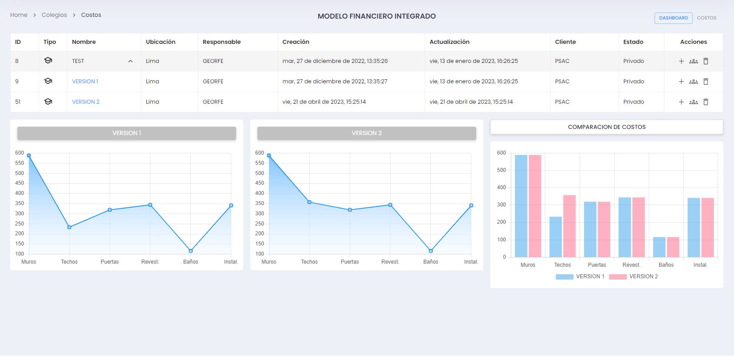Click Revest. data point in VERSION 2 chart

391,205
